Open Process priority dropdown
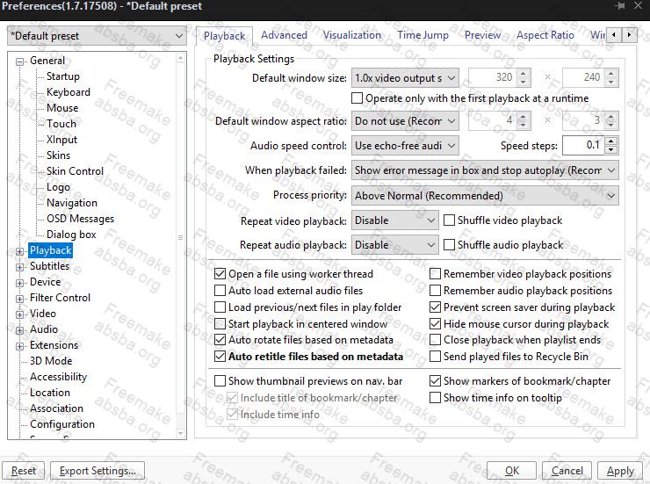 pyautogui.click(x=485, y=196)
